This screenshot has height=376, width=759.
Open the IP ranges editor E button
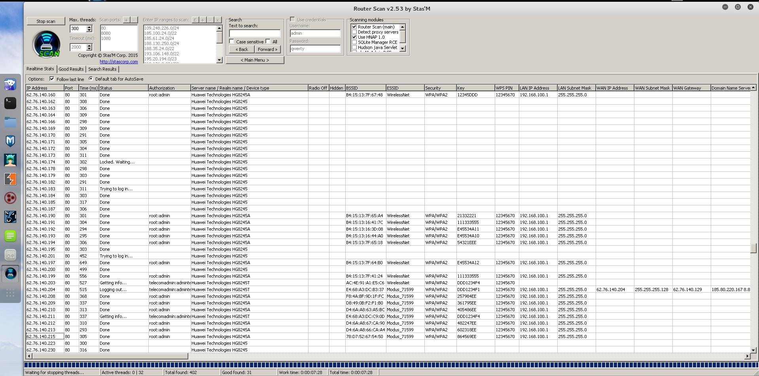click(195, 20)
